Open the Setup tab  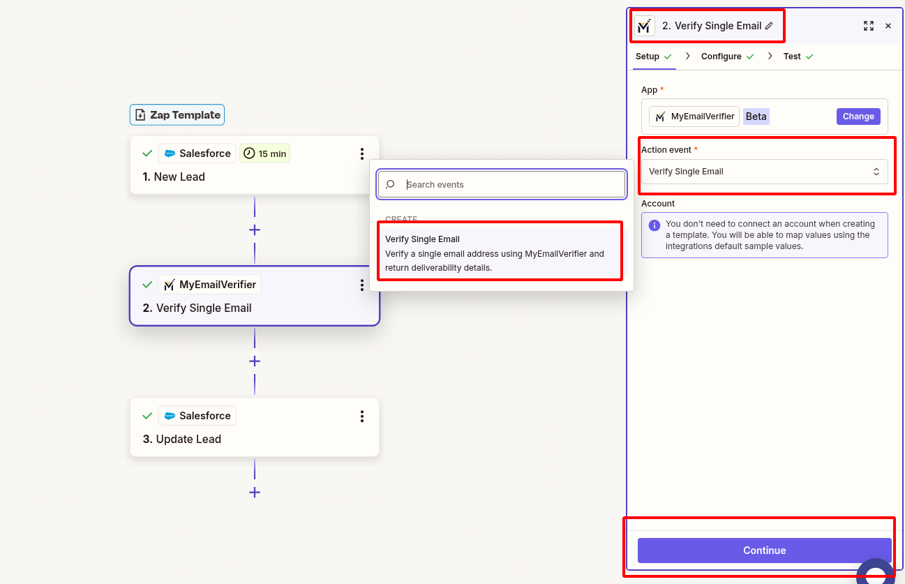(648, 56)
